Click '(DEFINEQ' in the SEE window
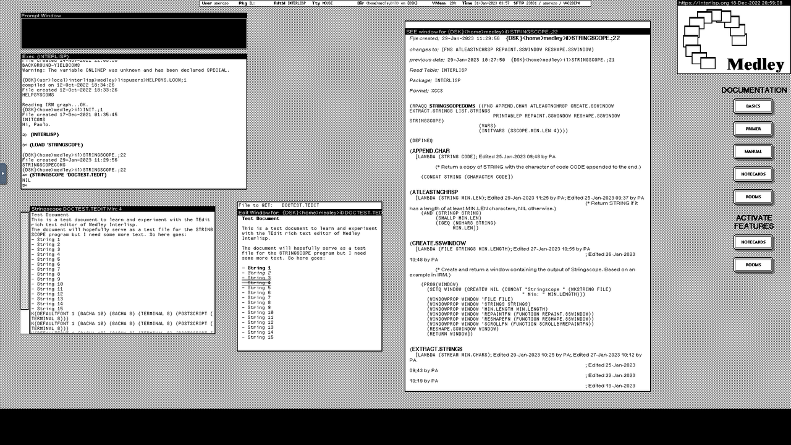 (x=421, y=141)
